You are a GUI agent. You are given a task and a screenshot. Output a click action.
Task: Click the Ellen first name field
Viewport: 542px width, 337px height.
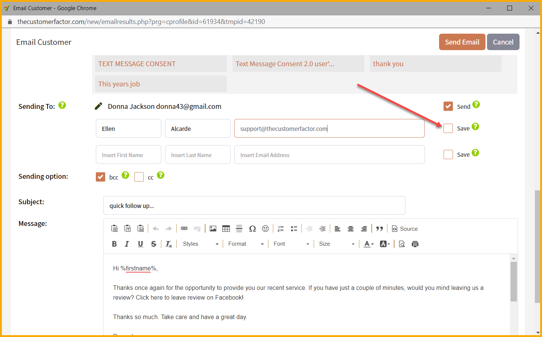pyautogui.click(x=128, y=128)
